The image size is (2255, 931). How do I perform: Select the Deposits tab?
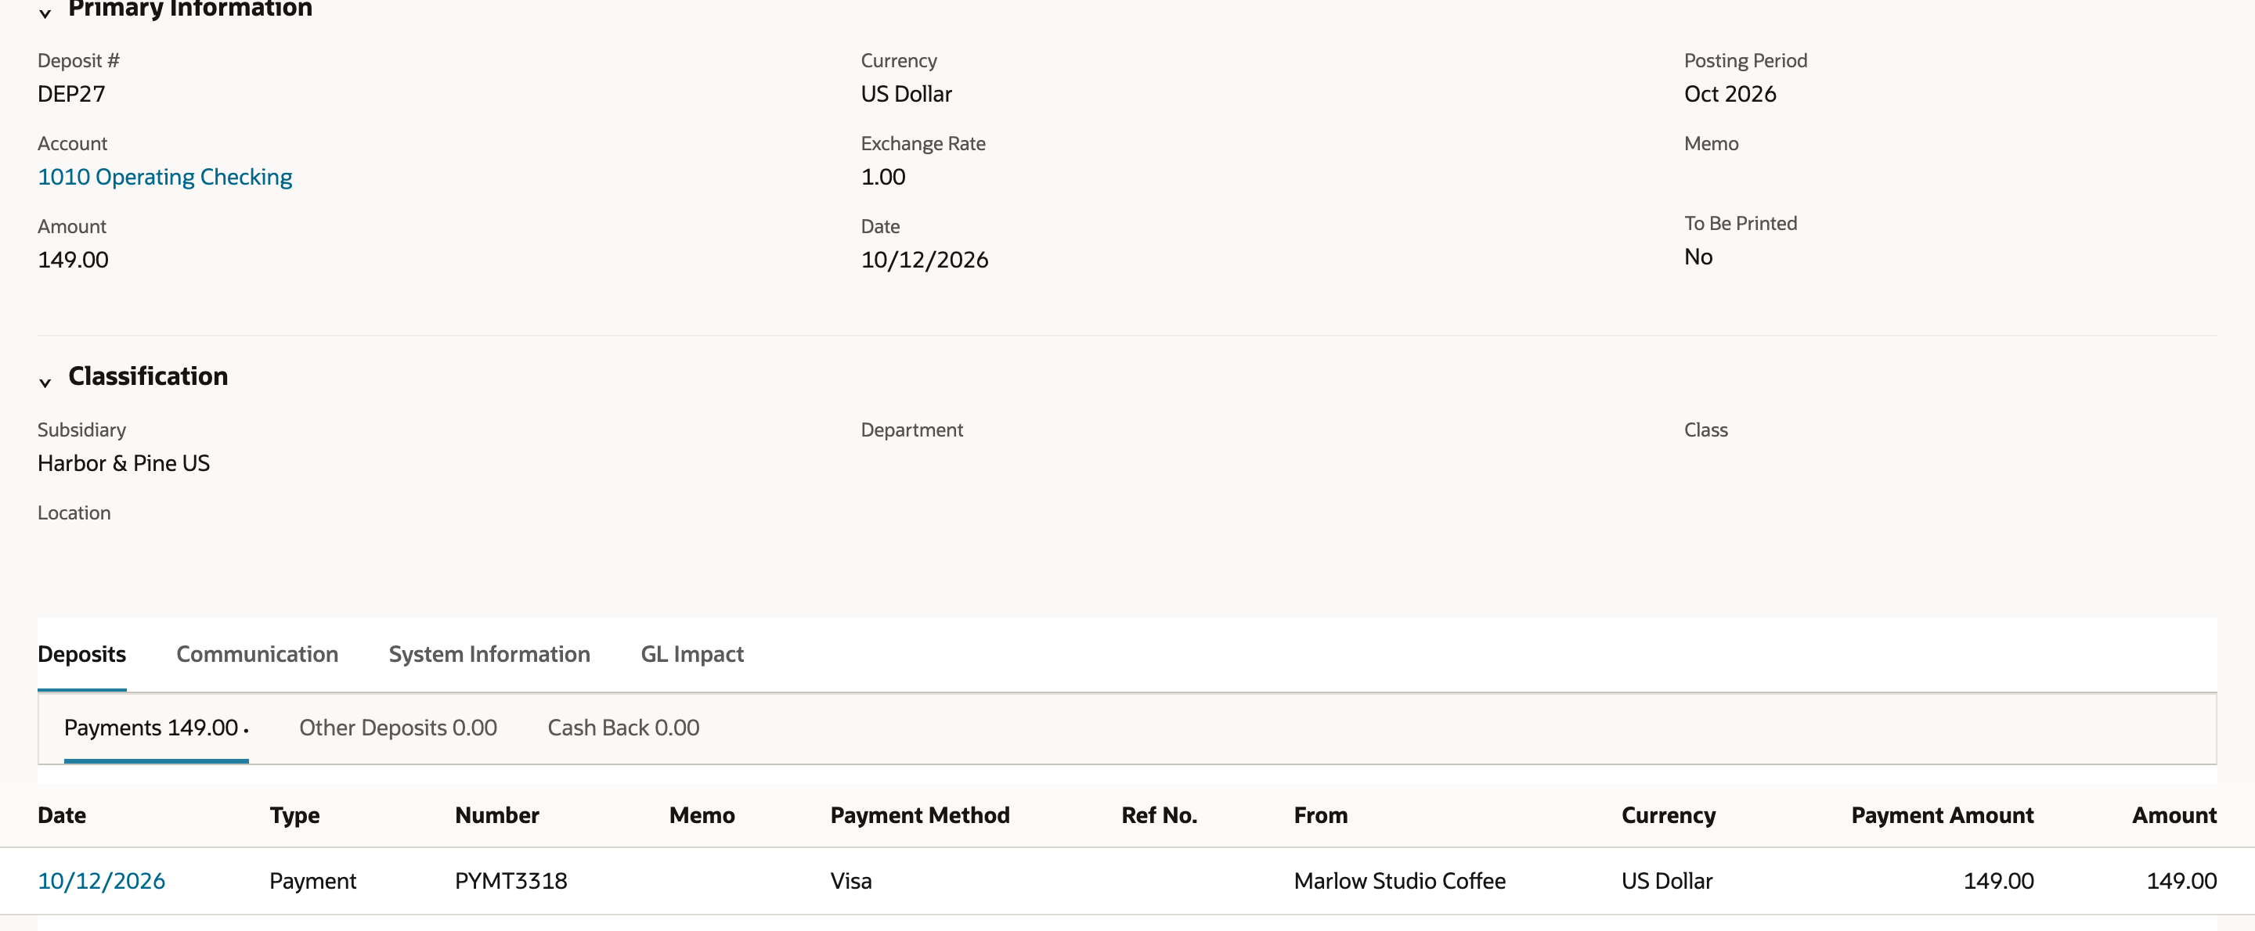(x=81, y=653)
